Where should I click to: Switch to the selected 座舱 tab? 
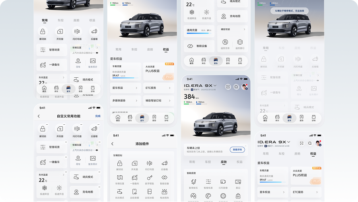(224, 162)
